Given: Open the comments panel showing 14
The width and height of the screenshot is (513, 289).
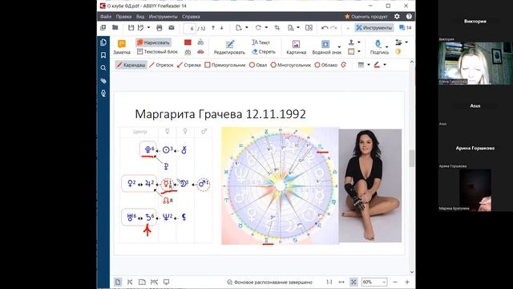Looking at the screenshot, I should click(x=405, y=28).
